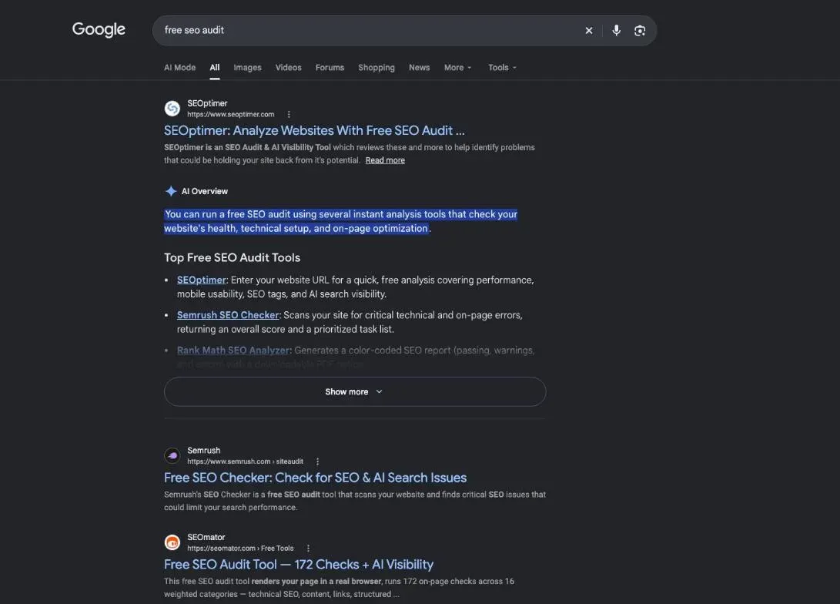Open 'Free SEO Audit Tool — 172 Checks' result
Screen dimensions: 840x604
[299, 565]
